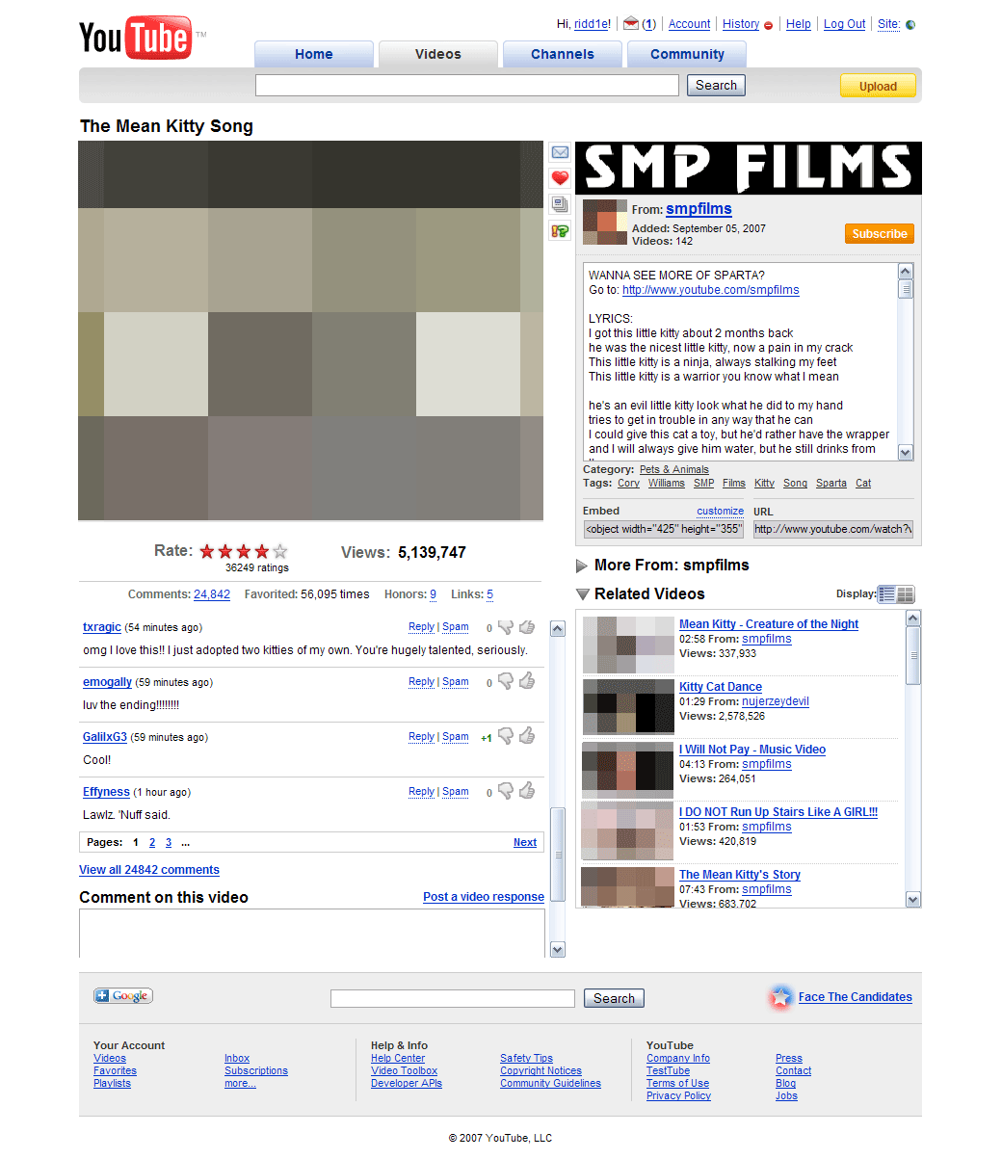This screenshot has width=1002, height=1159.
Task: Open Privacy Policy in the footer
Action: pyautogui.click(x=678, y=1096)
